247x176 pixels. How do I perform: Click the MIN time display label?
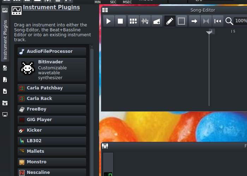click(97, 2)
